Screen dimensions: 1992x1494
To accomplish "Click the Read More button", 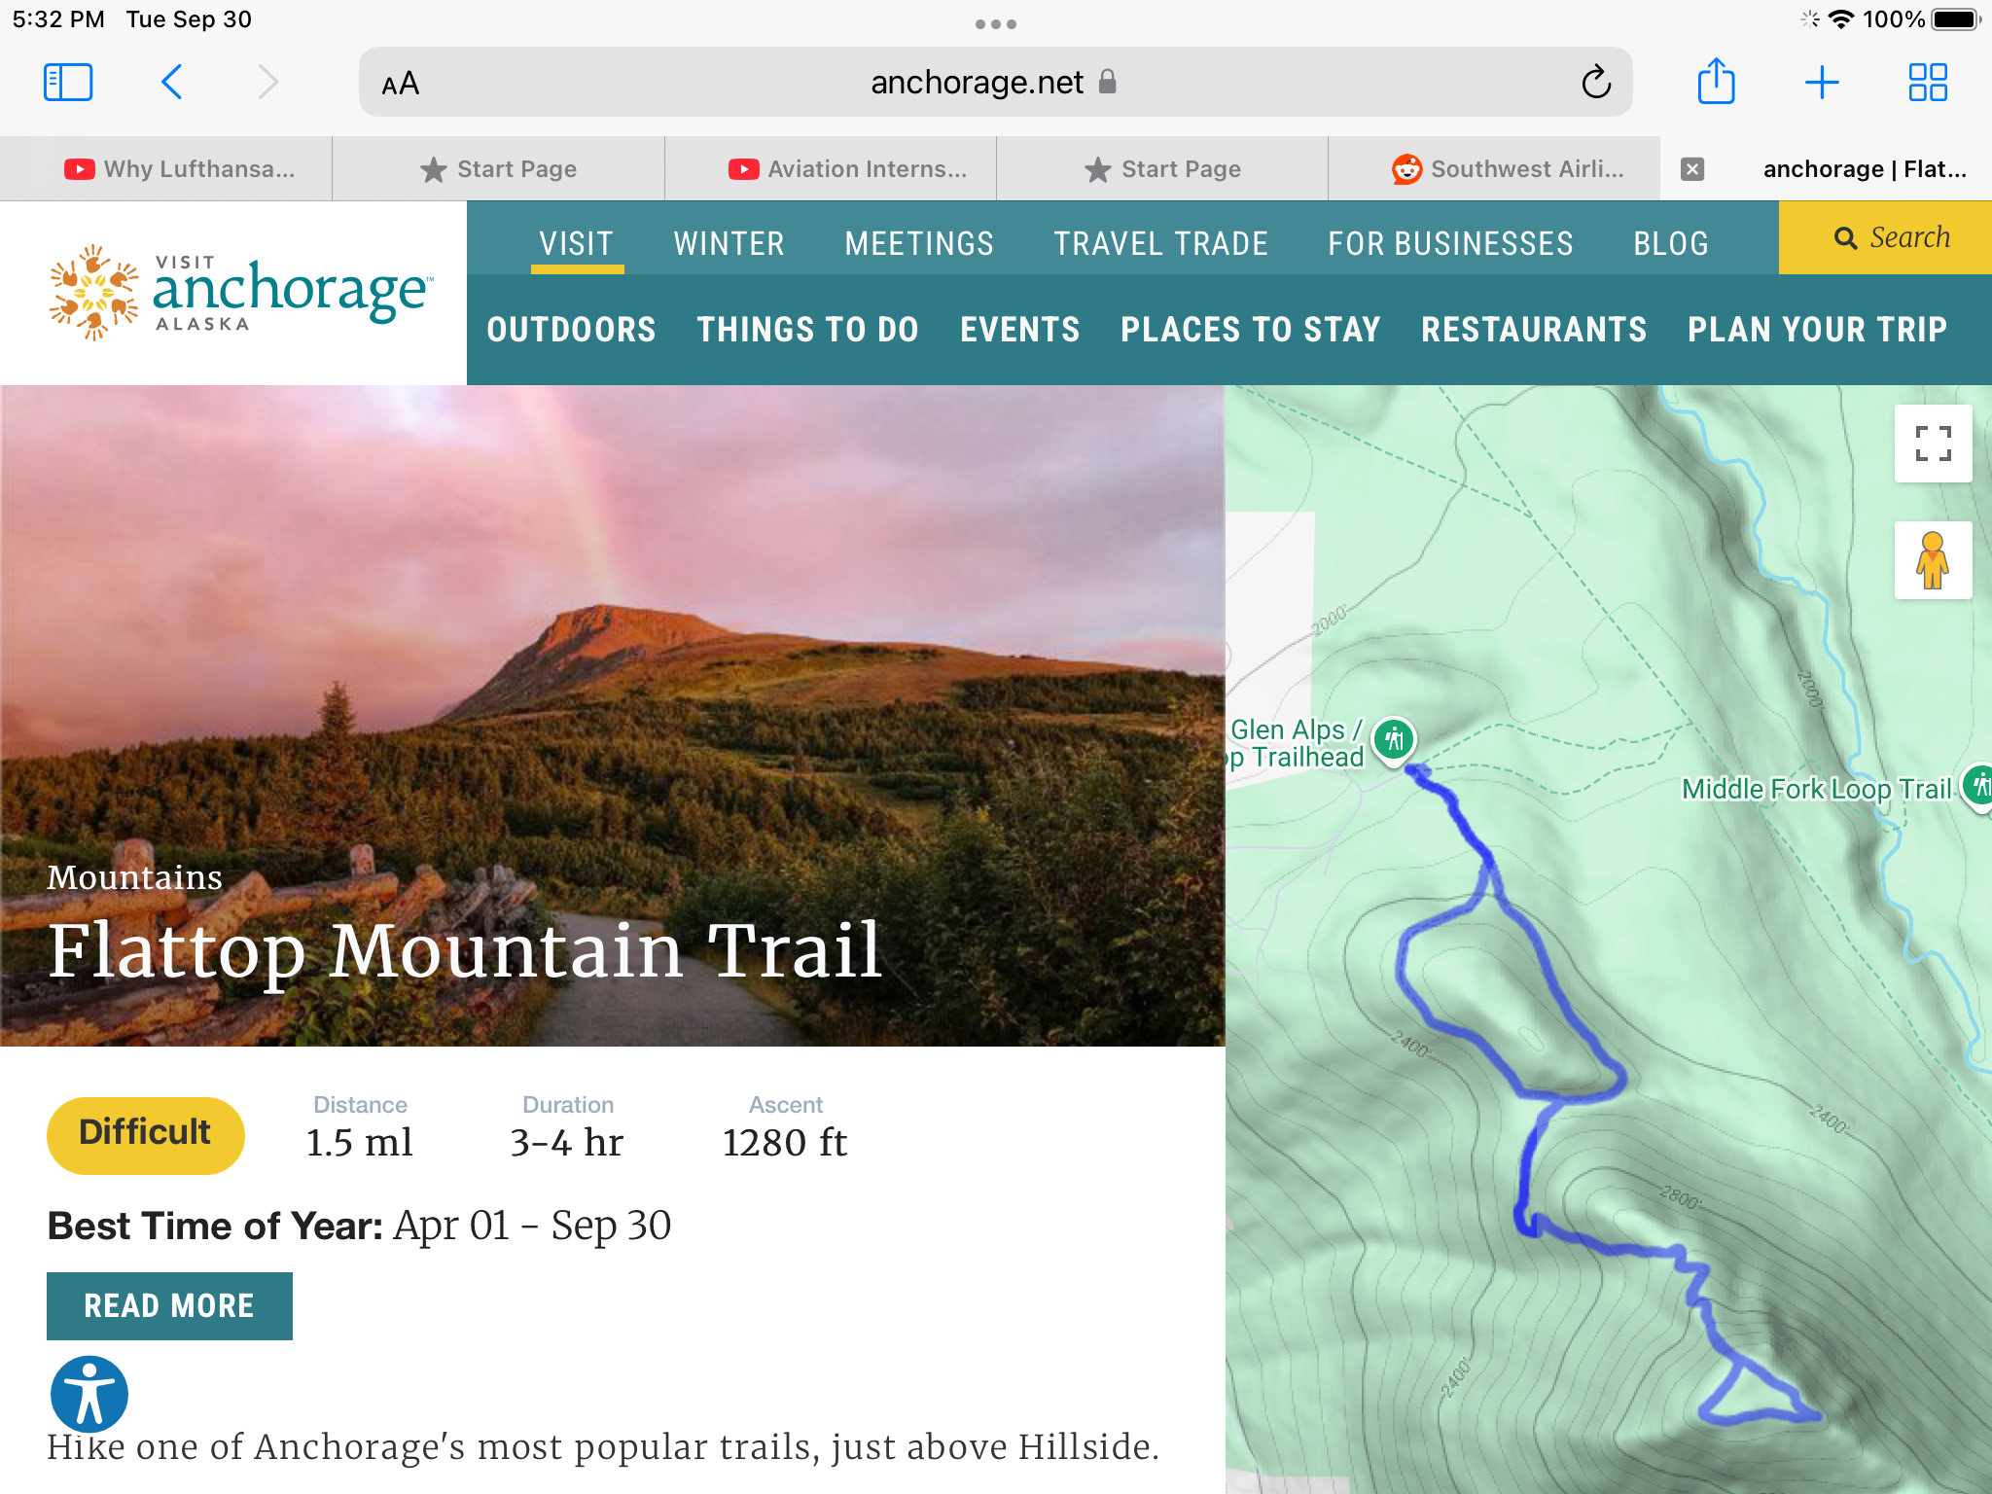I will pyautogui.click(x=169, y=1305).
